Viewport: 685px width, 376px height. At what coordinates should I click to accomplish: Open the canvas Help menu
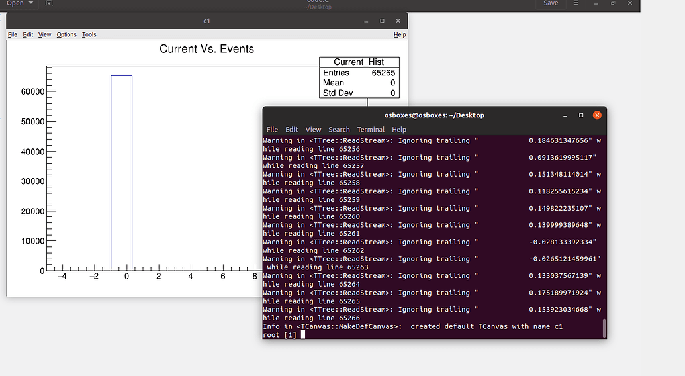click(400, 34)
